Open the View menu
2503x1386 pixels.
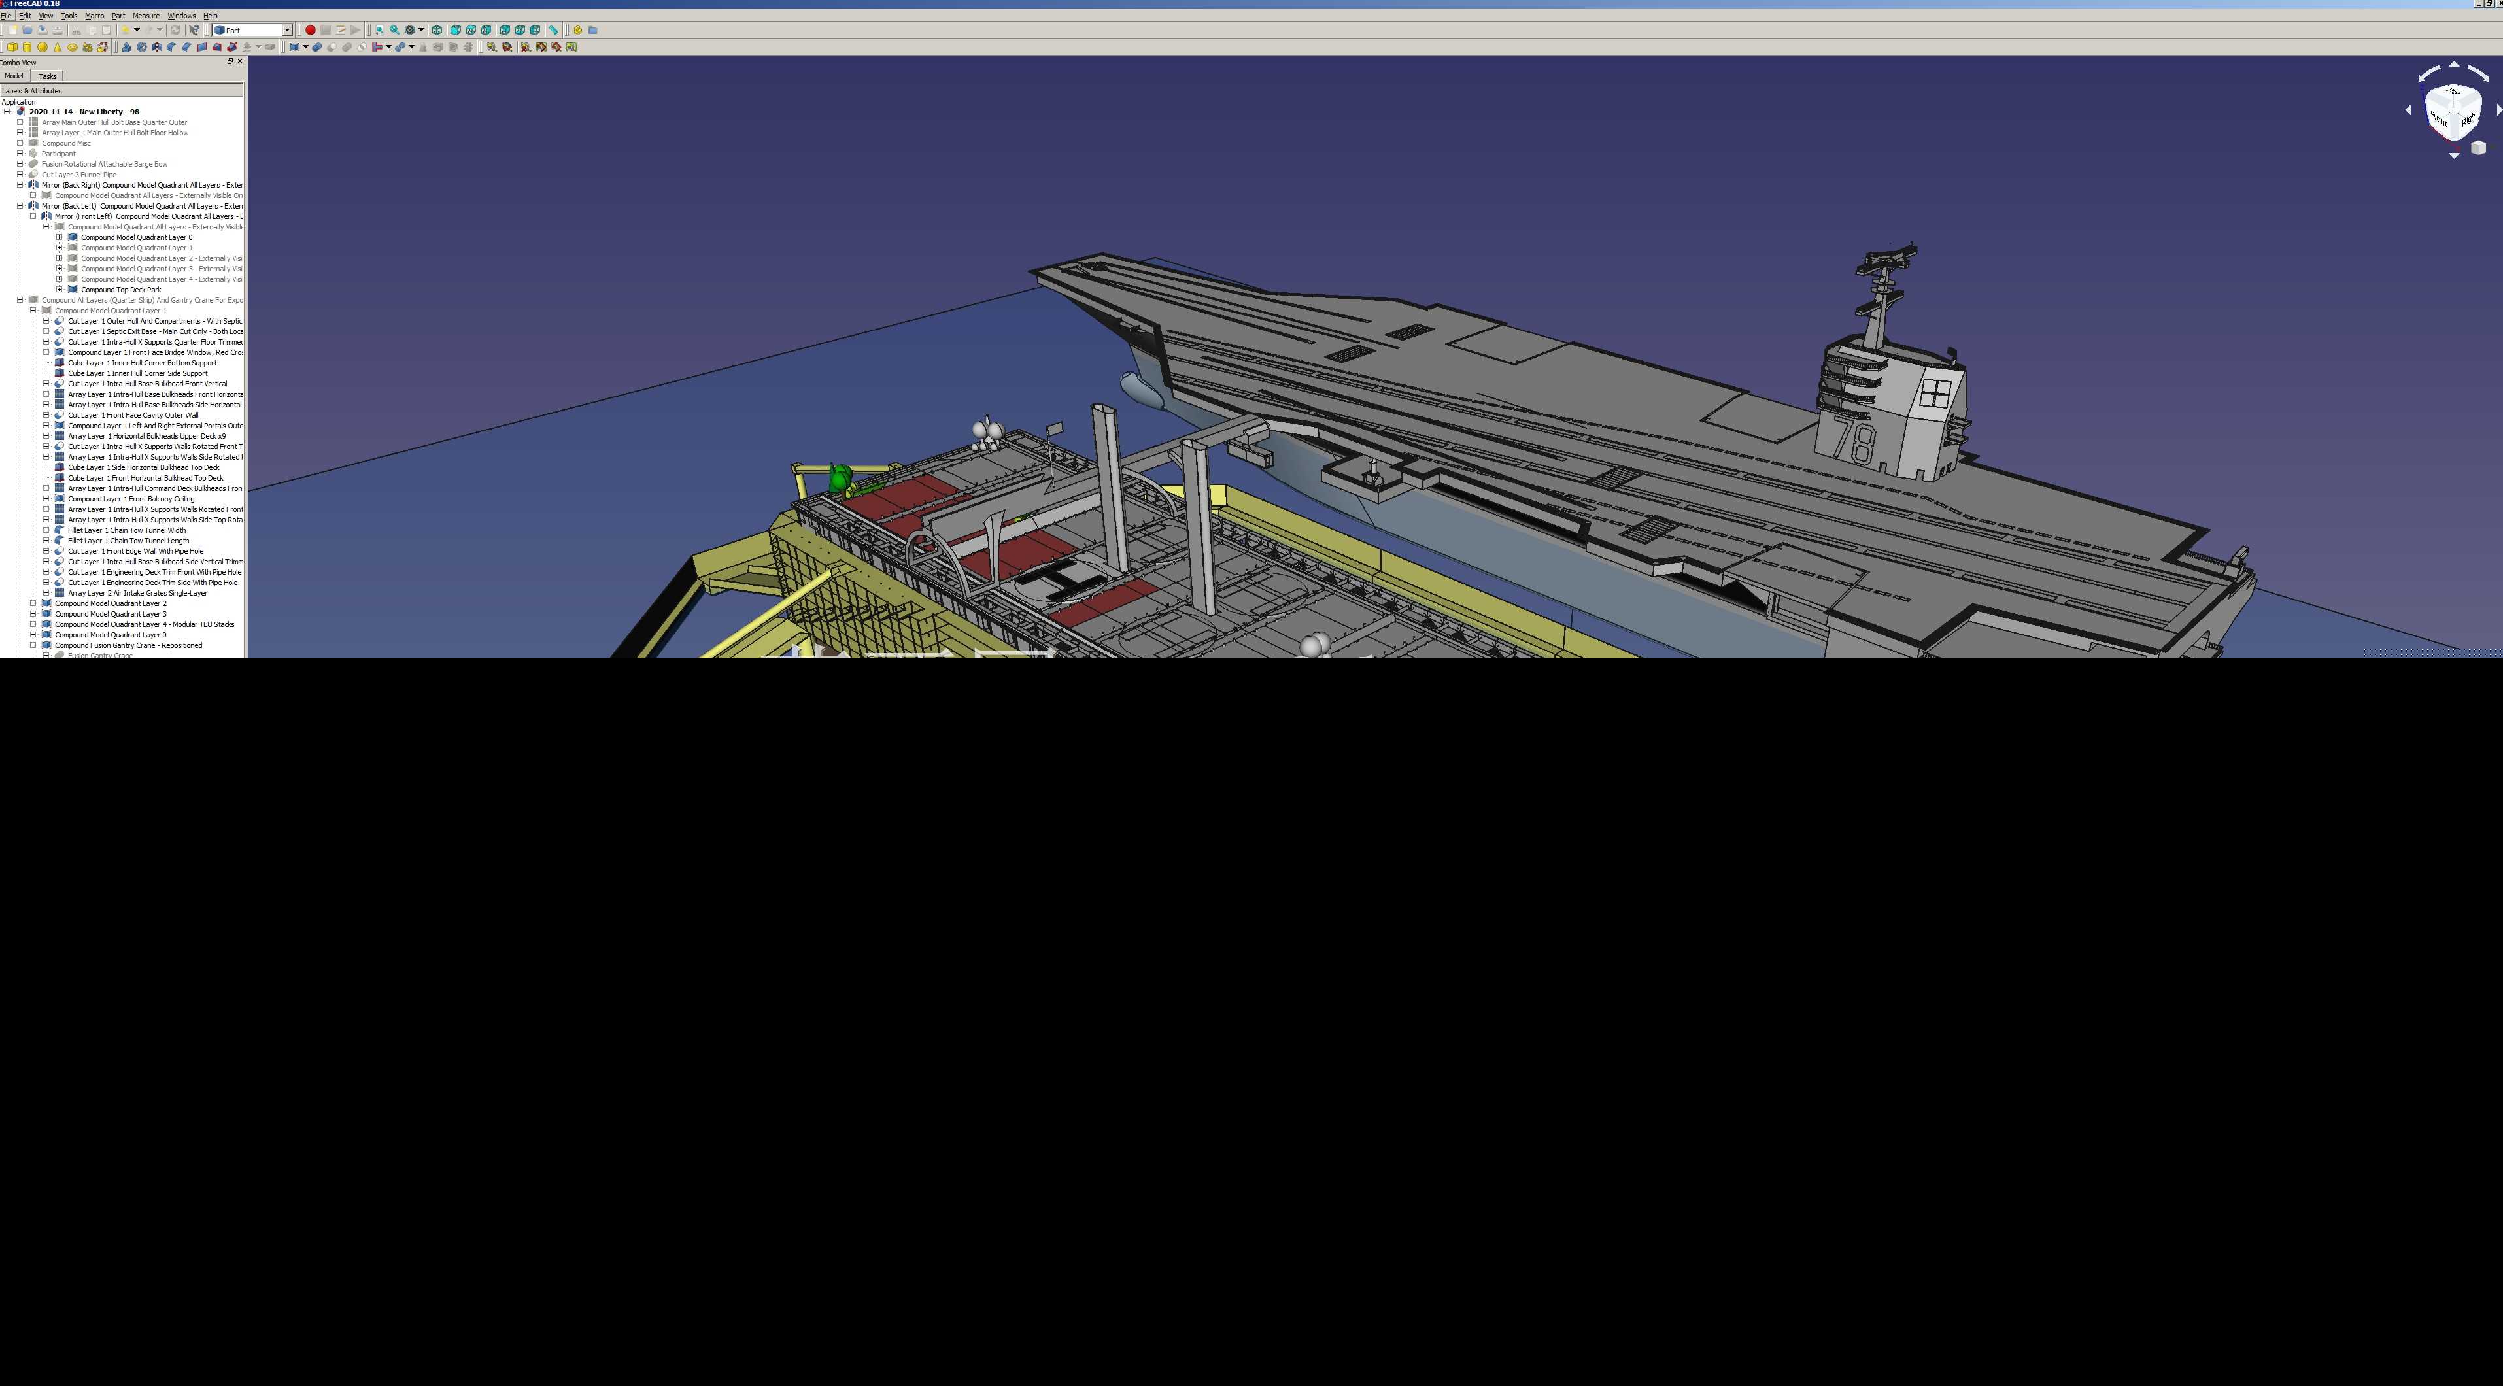[x=46, y=16]
